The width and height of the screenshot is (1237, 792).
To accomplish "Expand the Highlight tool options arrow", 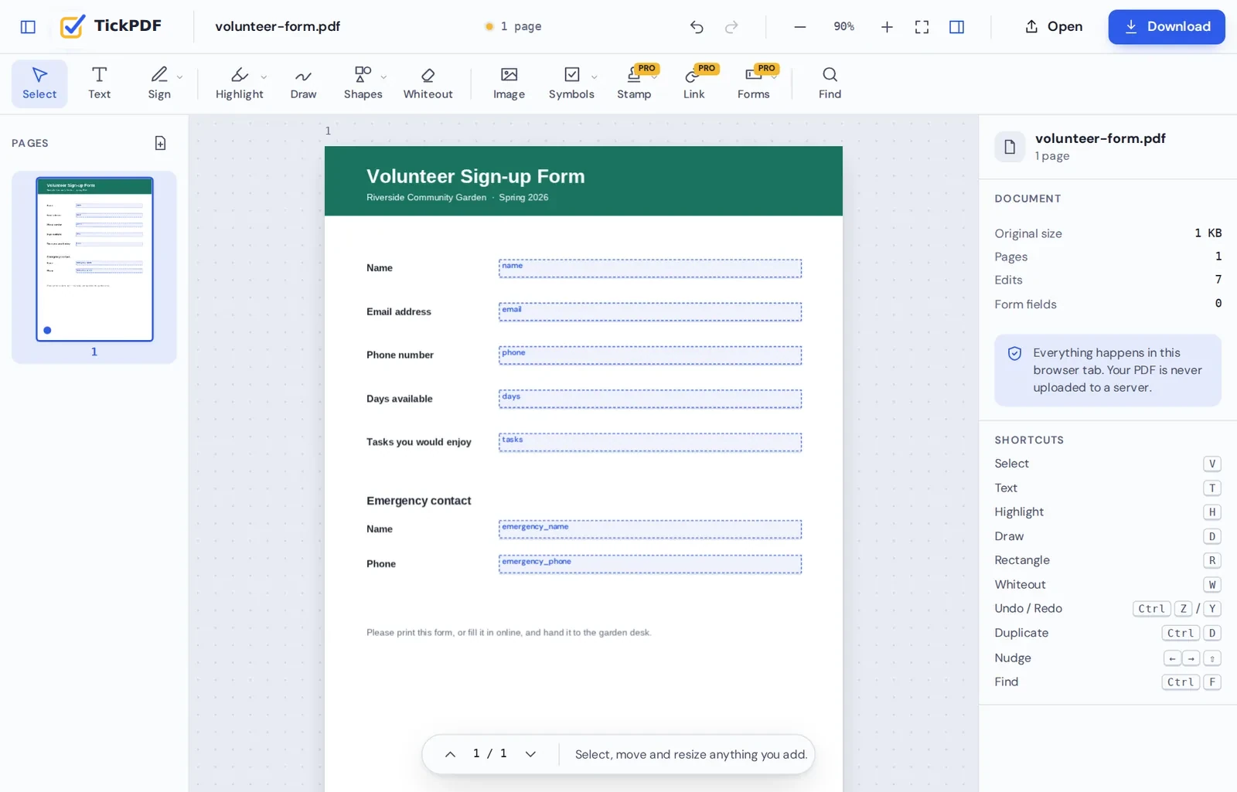I will click(264, 77).
